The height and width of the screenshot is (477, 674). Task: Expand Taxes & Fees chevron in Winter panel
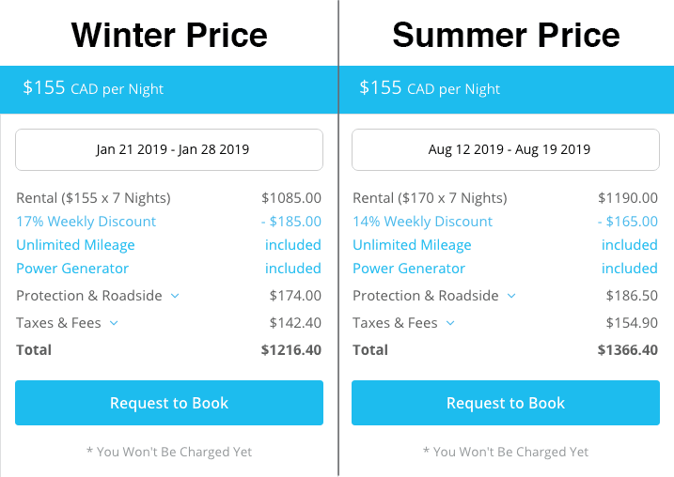114,323
